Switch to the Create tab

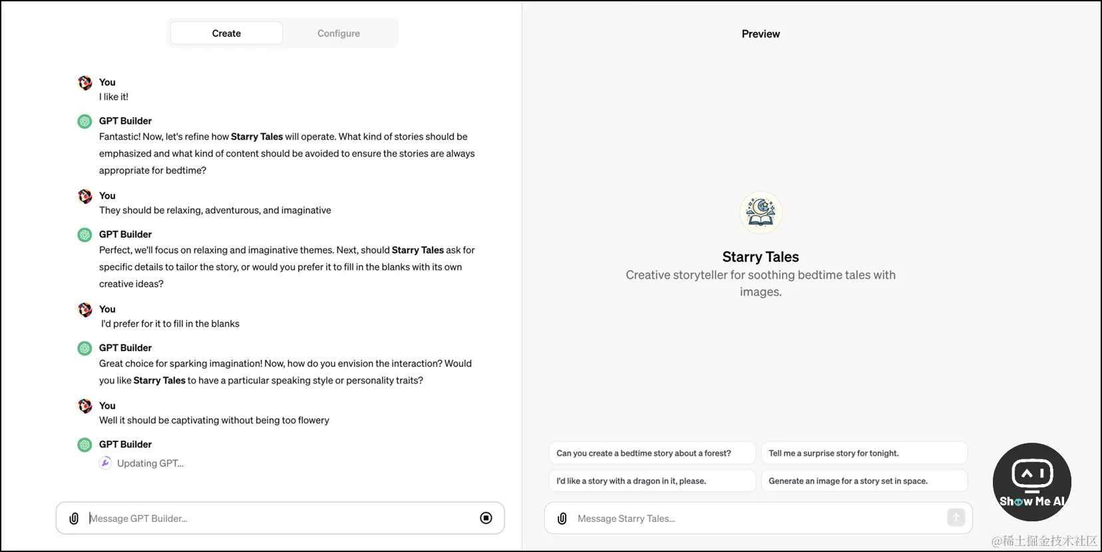pyautogui.click(x=226, y=33)
